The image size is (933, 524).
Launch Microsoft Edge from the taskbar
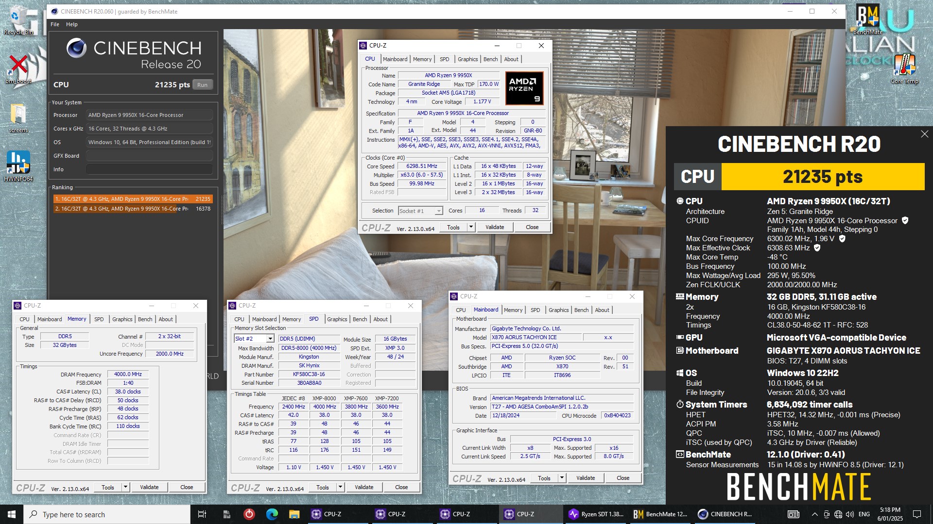coord(272,514)
